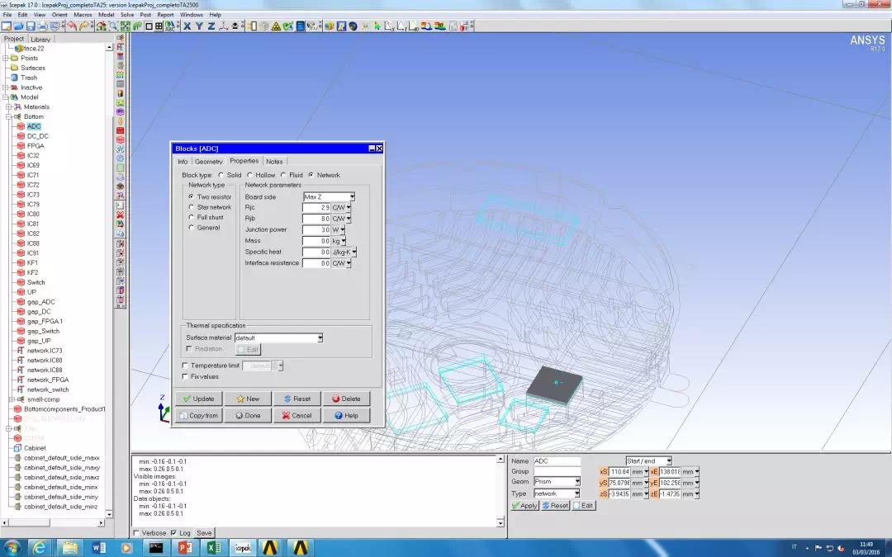Open the Macros menu
This screenshot has height=557, width=892.
[83, 15]
